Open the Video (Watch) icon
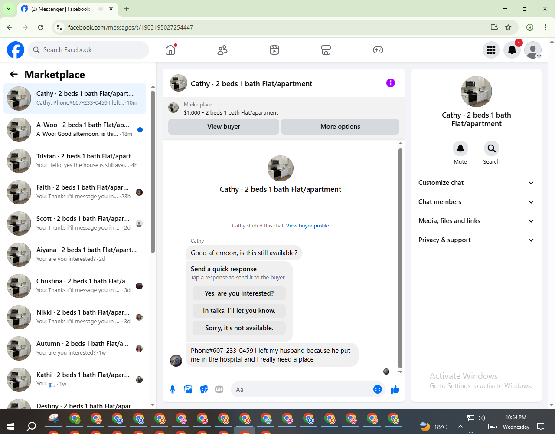The height and width of the screenshot is (434, 555). click(x=274, y=50)
